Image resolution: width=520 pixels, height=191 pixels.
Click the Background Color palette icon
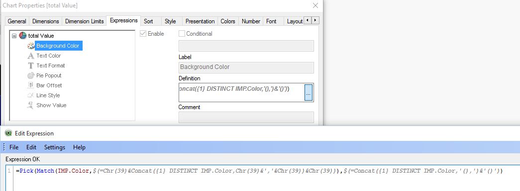[x=30, y=46]
